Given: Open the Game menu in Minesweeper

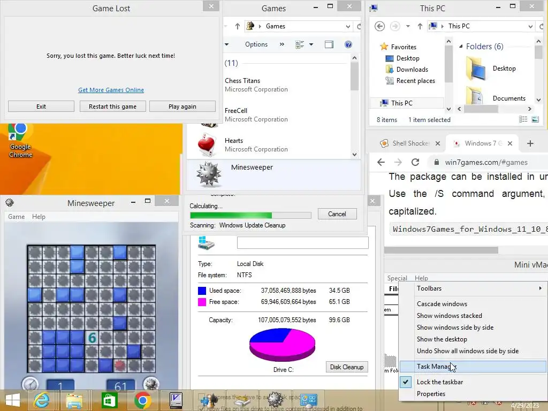Looking at the screenshot, I should (x=17, y=217).
